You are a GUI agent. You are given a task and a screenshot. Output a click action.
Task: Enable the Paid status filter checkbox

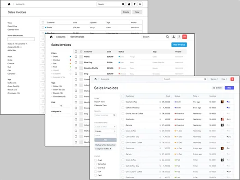point(96,175)
